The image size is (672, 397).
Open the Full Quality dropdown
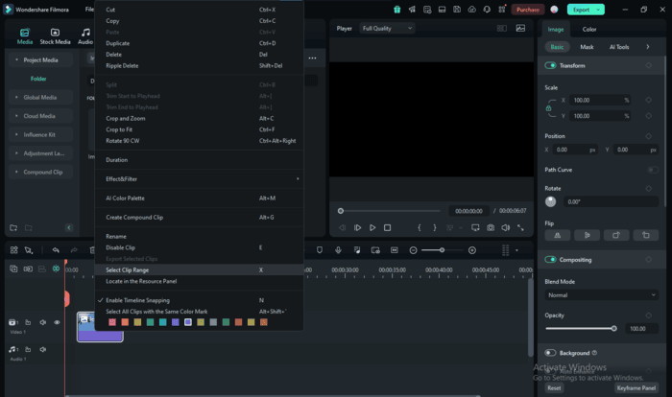tap(387, 28)
